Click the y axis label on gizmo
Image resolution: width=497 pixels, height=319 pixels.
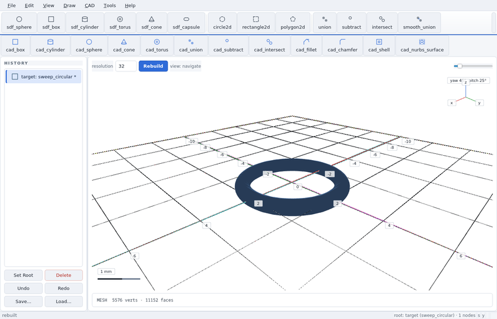(479, 102)
